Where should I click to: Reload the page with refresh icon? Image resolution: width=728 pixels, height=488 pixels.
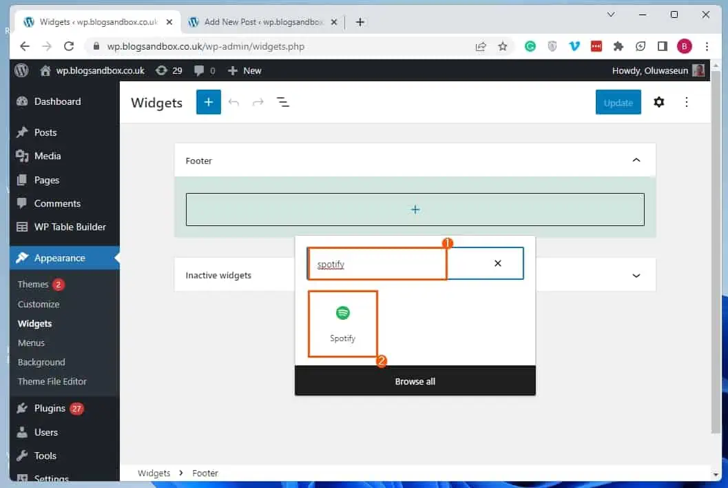tap(69, 46)
